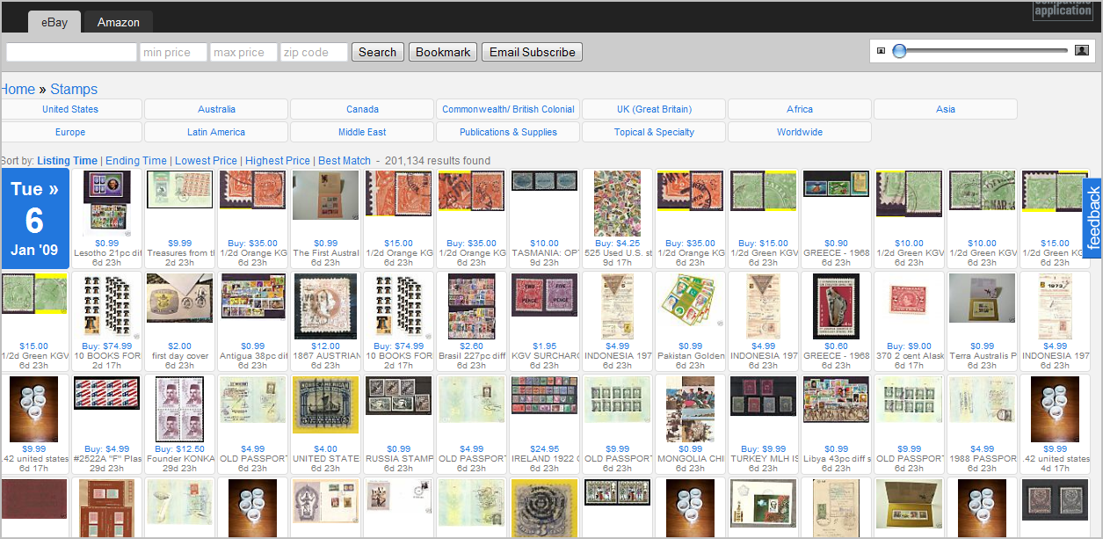Focus the zip code field
The image size is (1103, 539).
coord(314,53)
